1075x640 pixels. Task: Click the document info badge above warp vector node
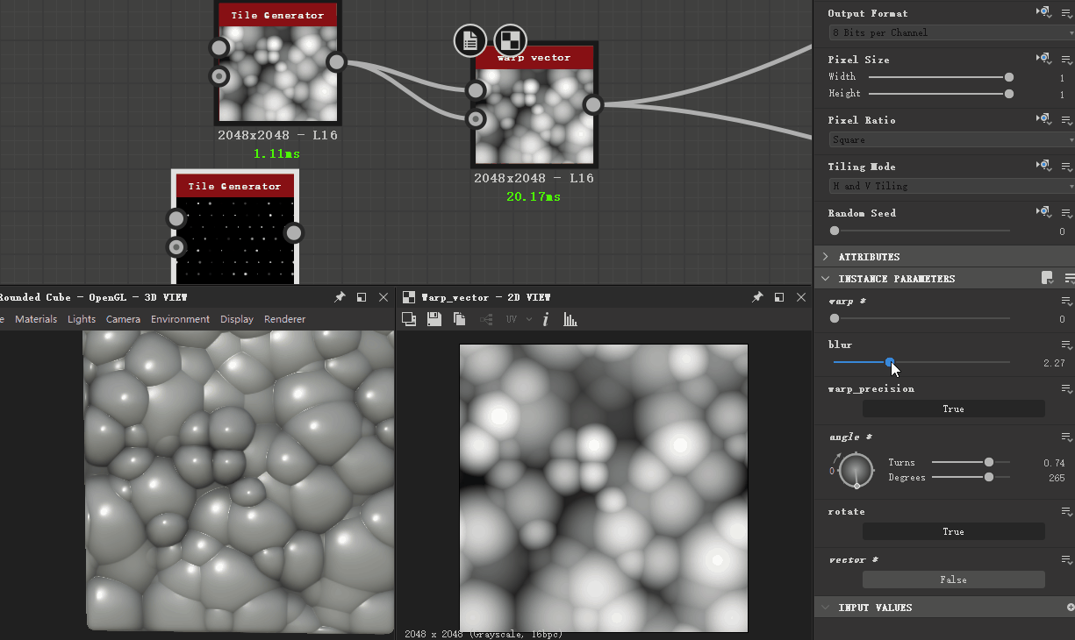(470, 39)
